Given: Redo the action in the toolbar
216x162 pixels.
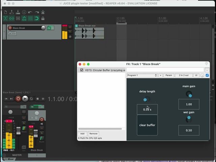Looking at the screenshot, I should [37, 12].
